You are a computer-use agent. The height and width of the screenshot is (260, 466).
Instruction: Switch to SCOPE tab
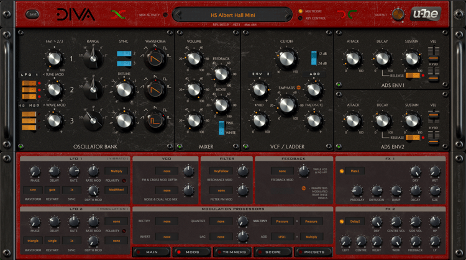[x=273, y=252]
